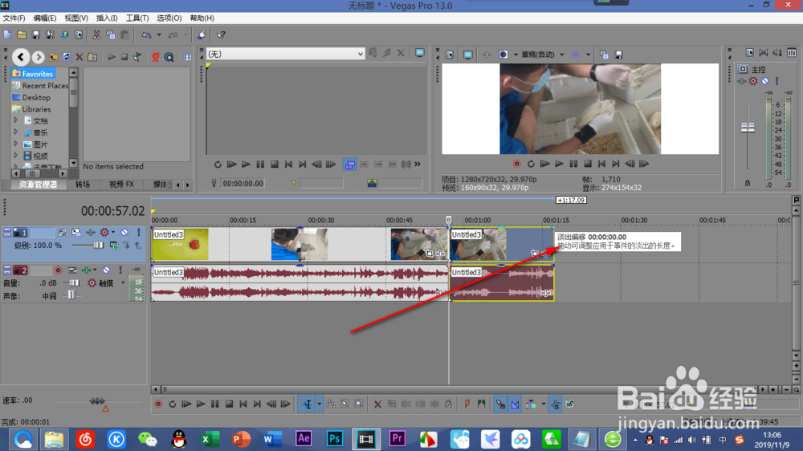
Task: Expand the 音乐 library node
Action: pos(15,132)
